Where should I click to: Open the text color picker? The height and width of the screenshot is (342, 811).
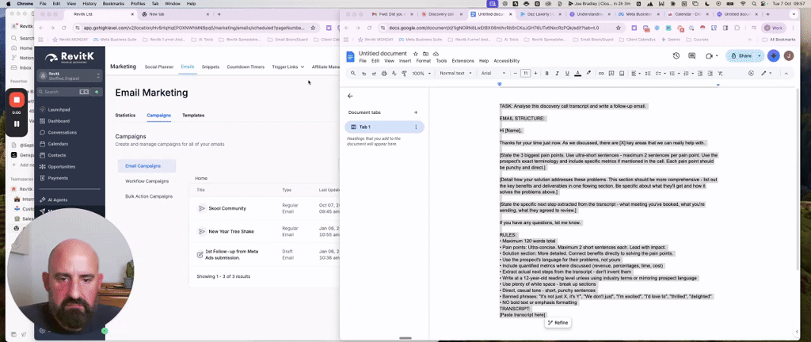[577, 74]
